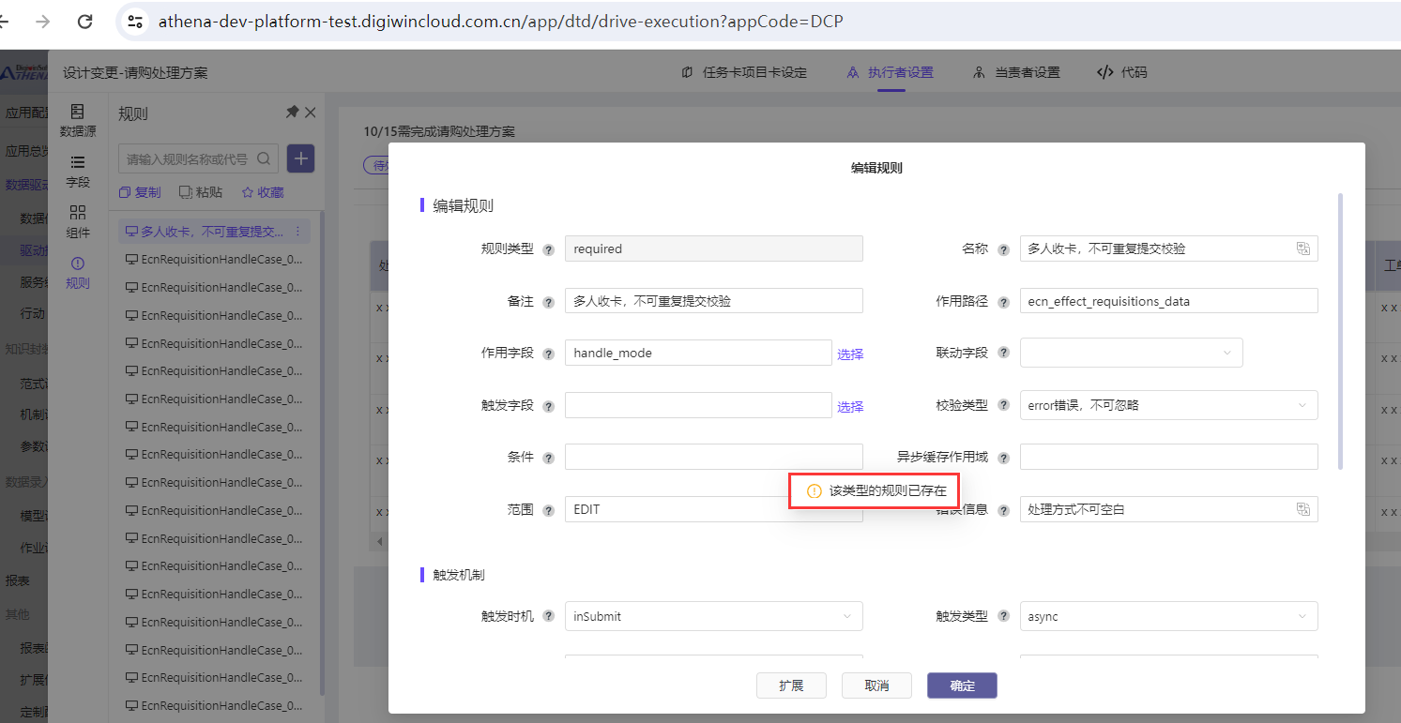The image size is (1401, 723).
Task: Show help tooltip for 名称
Action: pyautogui.click(x=1003, y=249)
